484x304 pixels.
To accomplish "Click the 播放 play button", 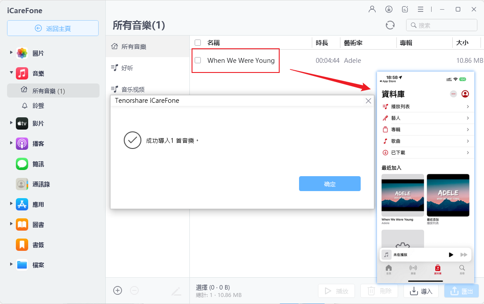I will (x=336, y=291).
